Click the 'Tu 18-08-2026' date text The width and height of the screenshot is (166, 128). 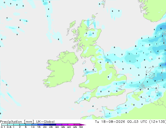(x=110, y=122)
